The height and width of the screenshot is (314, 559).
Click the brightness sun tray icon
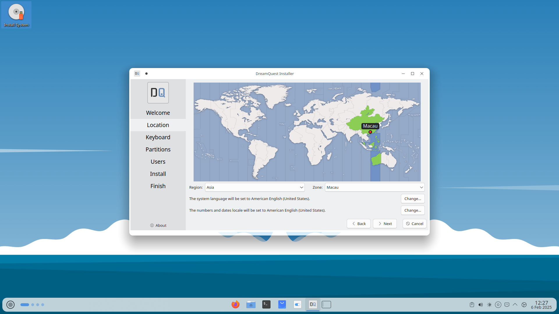click(x=489, y=305)
